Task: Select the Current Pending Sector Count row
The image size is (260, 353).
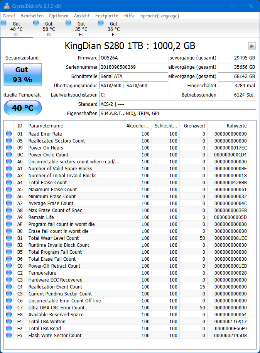Action: (127, 294)
